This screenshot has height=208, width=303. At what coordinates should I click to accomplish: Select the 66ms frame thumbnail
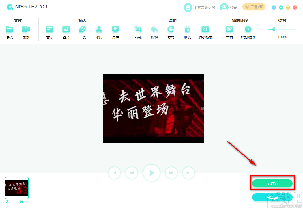(16, 188)
